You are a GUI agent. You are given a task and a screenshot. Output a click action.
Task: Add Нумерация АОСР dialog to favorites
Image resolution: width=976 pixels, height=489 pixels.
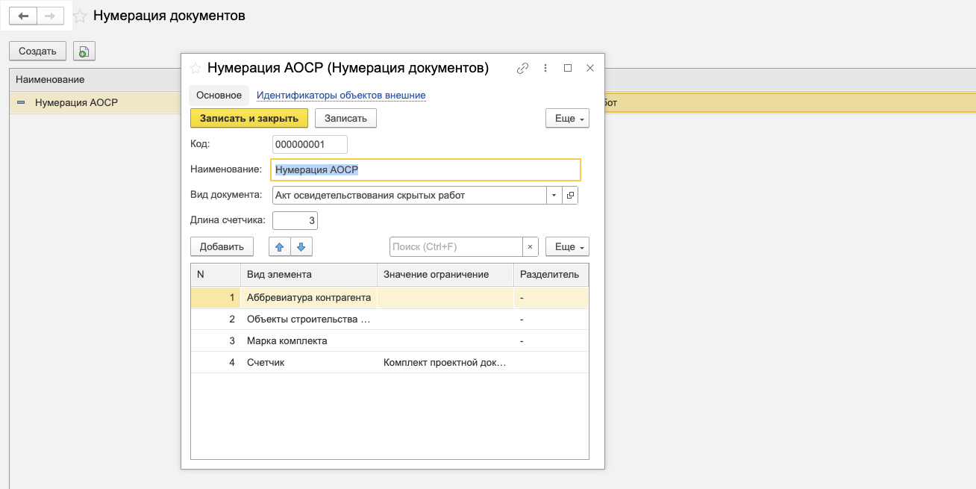click(x=195, y=68)
